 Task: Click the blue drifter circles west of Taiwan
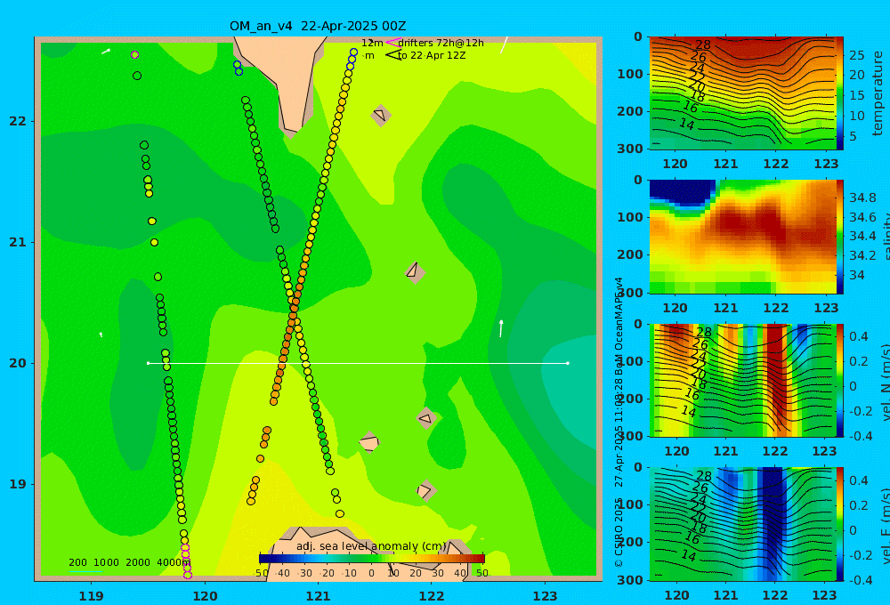[x=238, y=69]
